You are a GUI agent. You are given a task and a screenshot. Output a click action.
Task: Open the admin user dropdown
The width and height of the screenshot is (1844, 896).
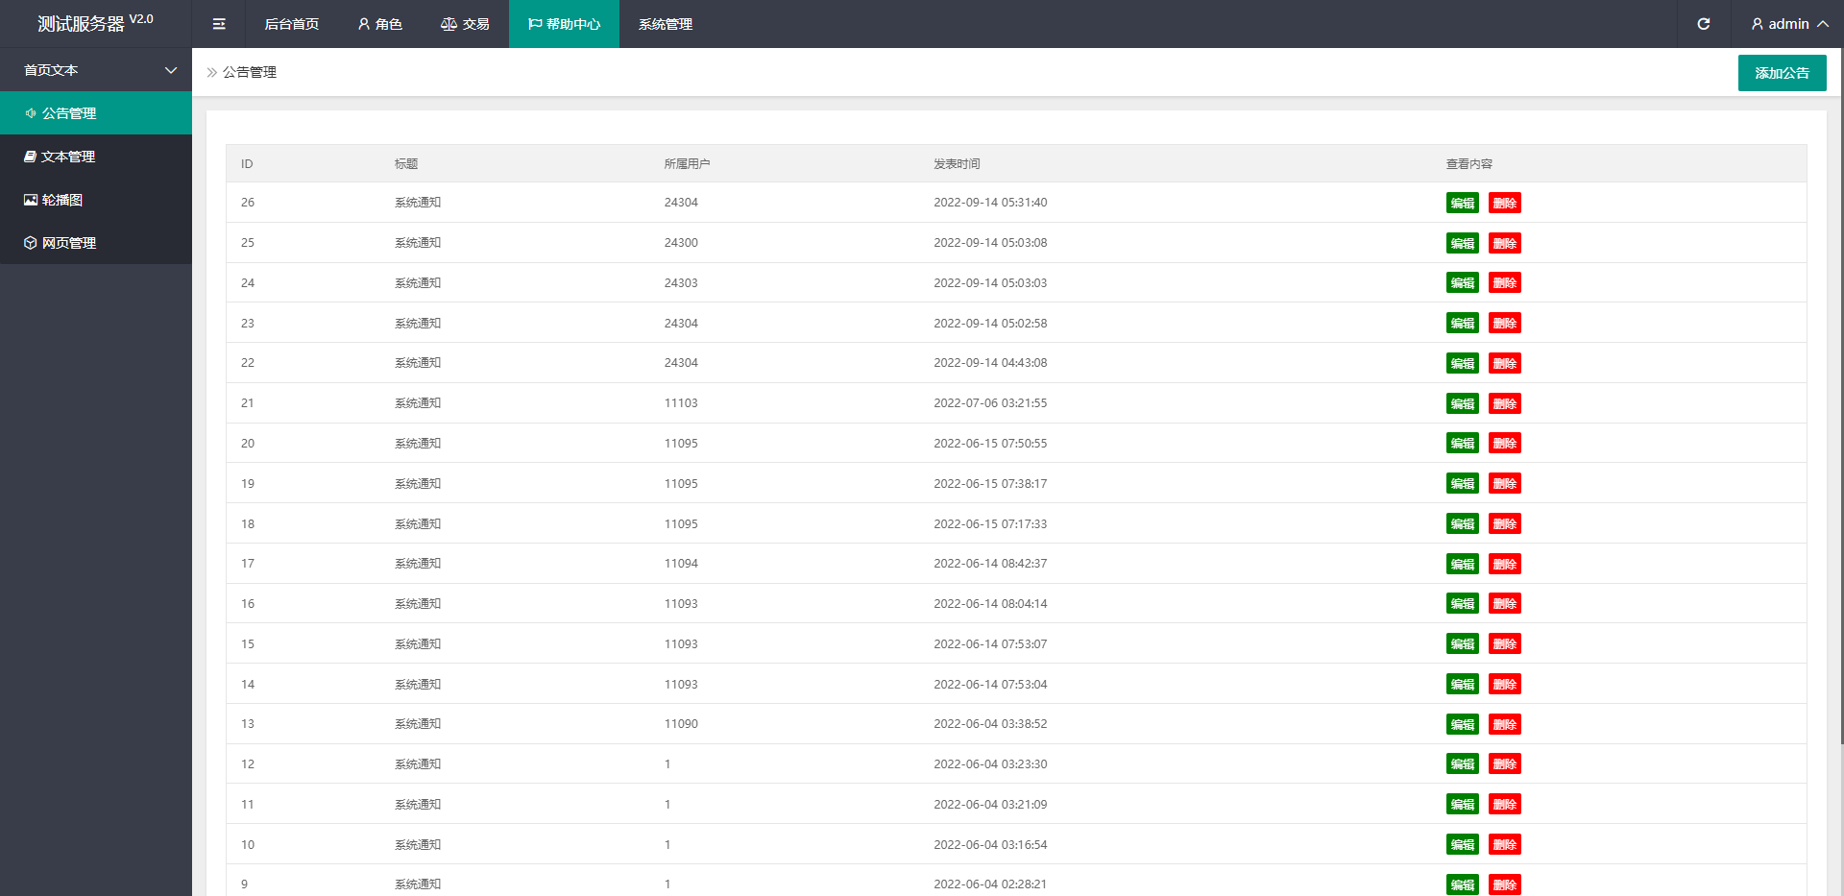pos(1788,24)
